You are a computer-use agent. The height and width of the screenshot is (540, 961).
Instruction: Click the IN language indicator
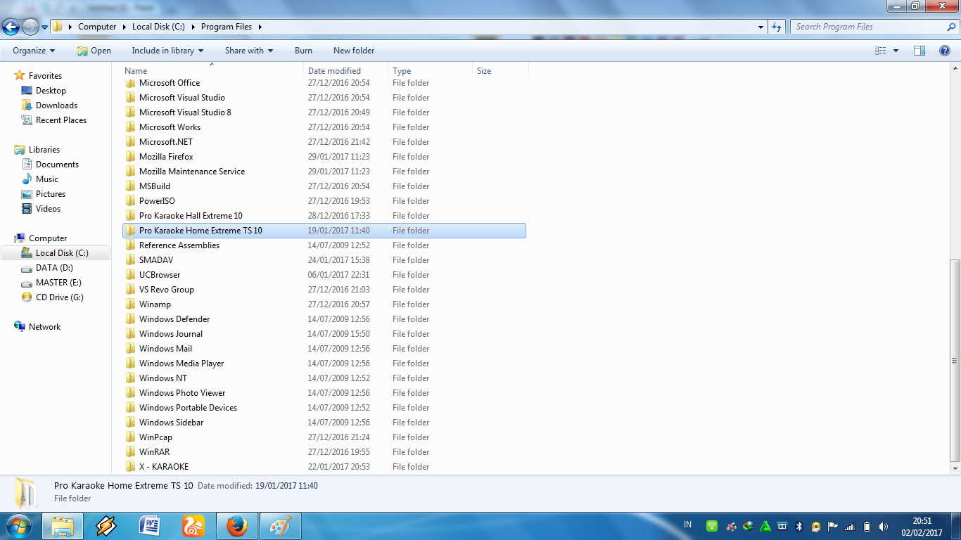click(688, 525)
